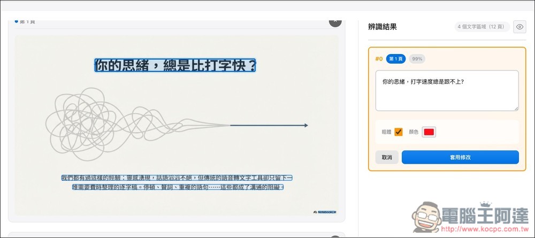Image resolution: width=535 pixels, height=238 pixels.
Task: Click the 4 個文字區域 (12 頁) badge
Action: coord(482,27)
